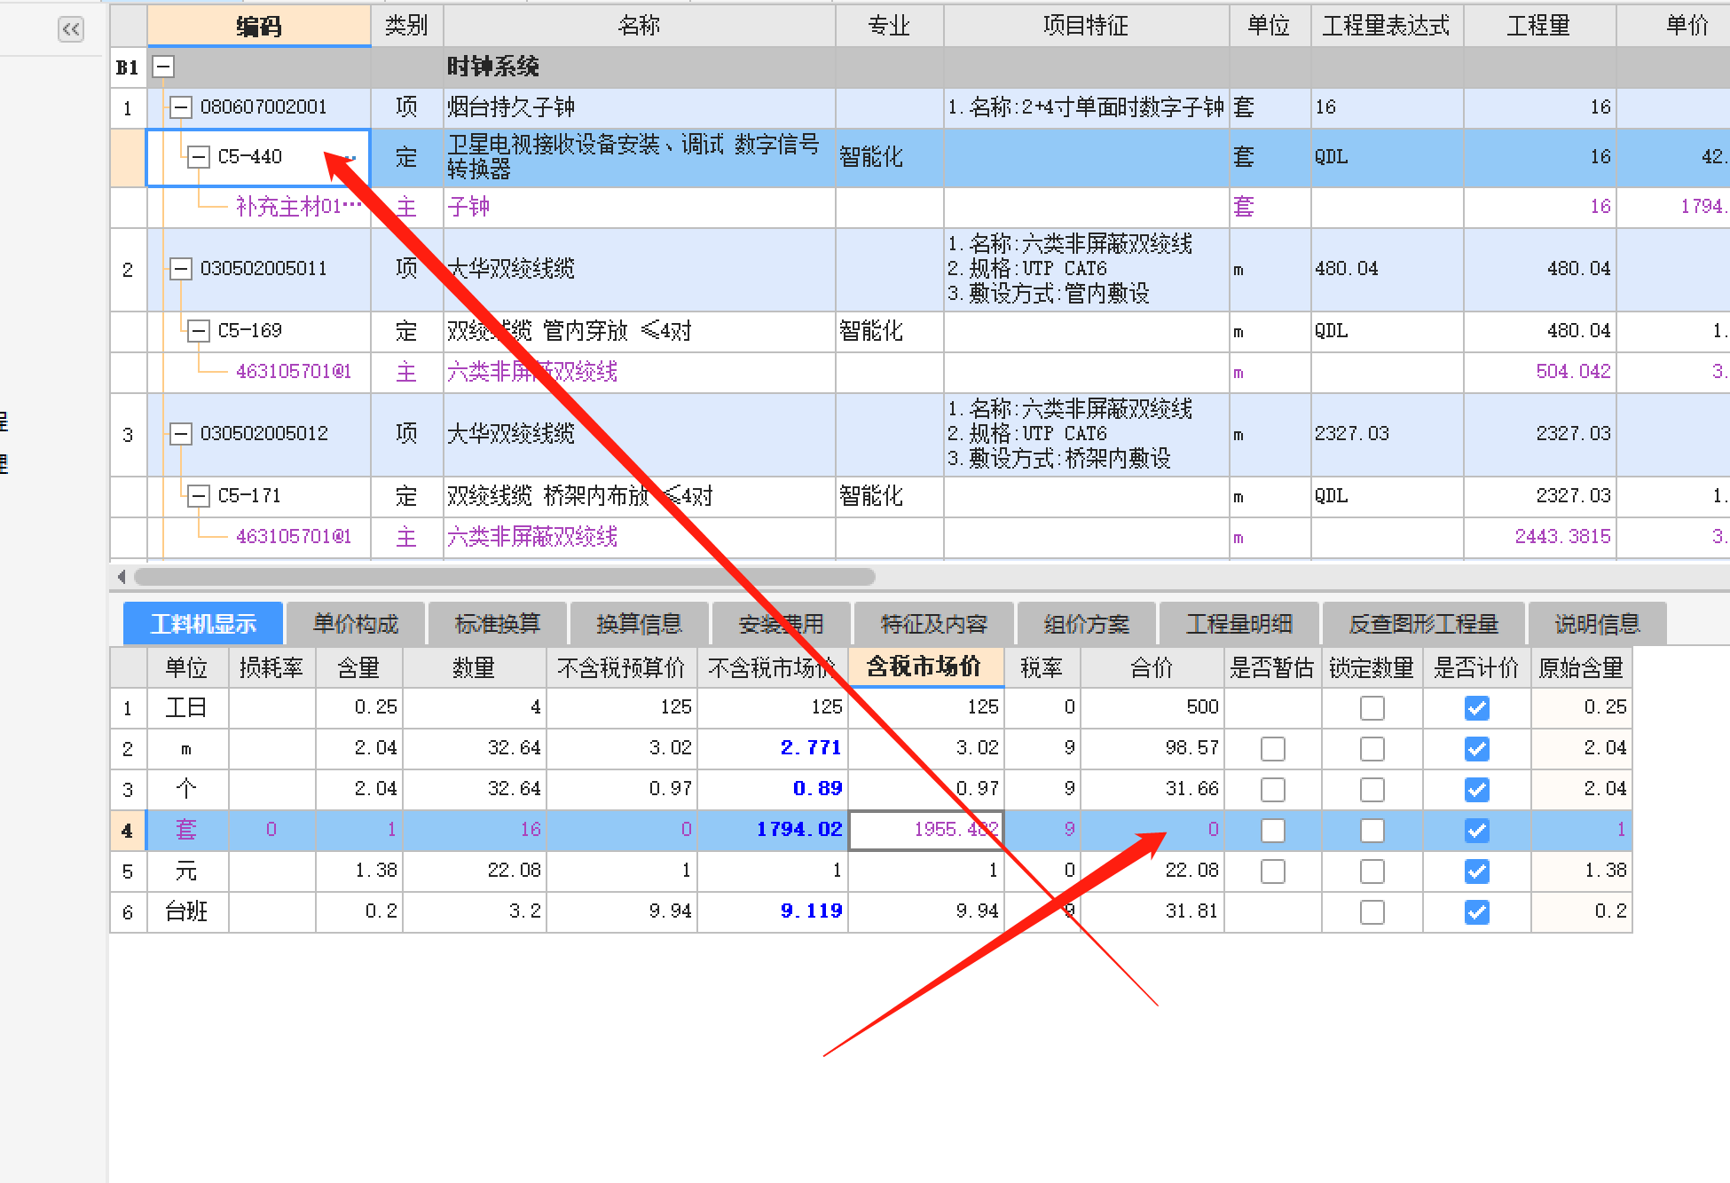Image resolution: width=1730 pixels, height=1183 pixels.
Task: Open the 工料机显示 tab
Action: tap(203, 624)
